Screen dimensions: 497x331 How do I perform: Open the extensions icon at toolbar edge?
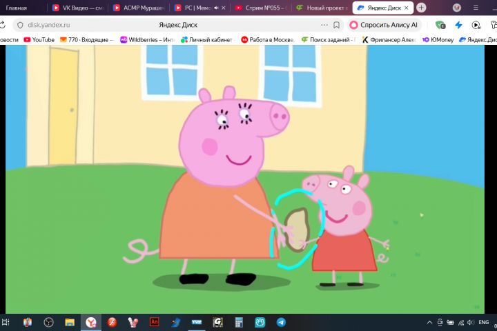(494, 25)
